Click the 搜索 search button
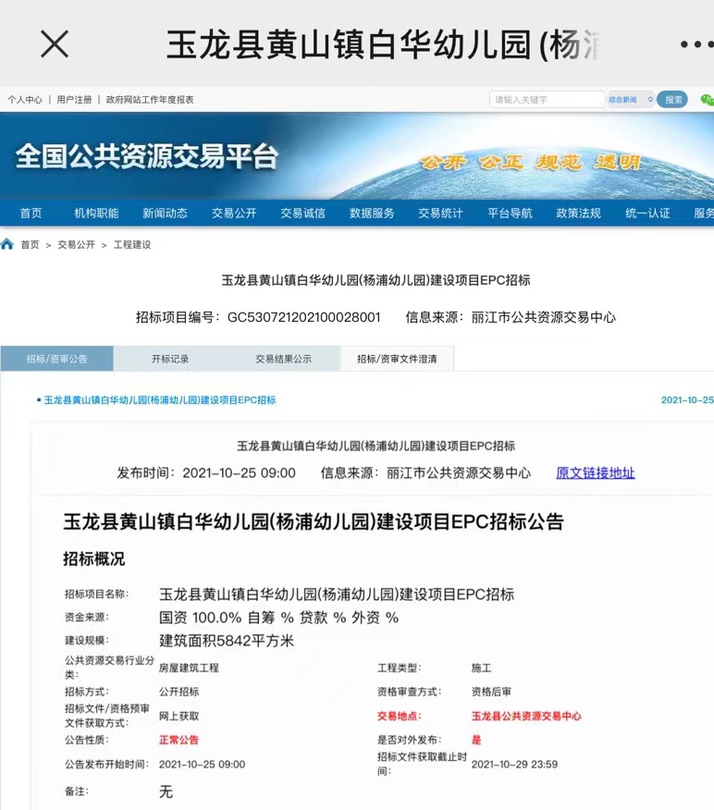The width and height of the screenshot is (714, 810). click(x=672, y=100)
